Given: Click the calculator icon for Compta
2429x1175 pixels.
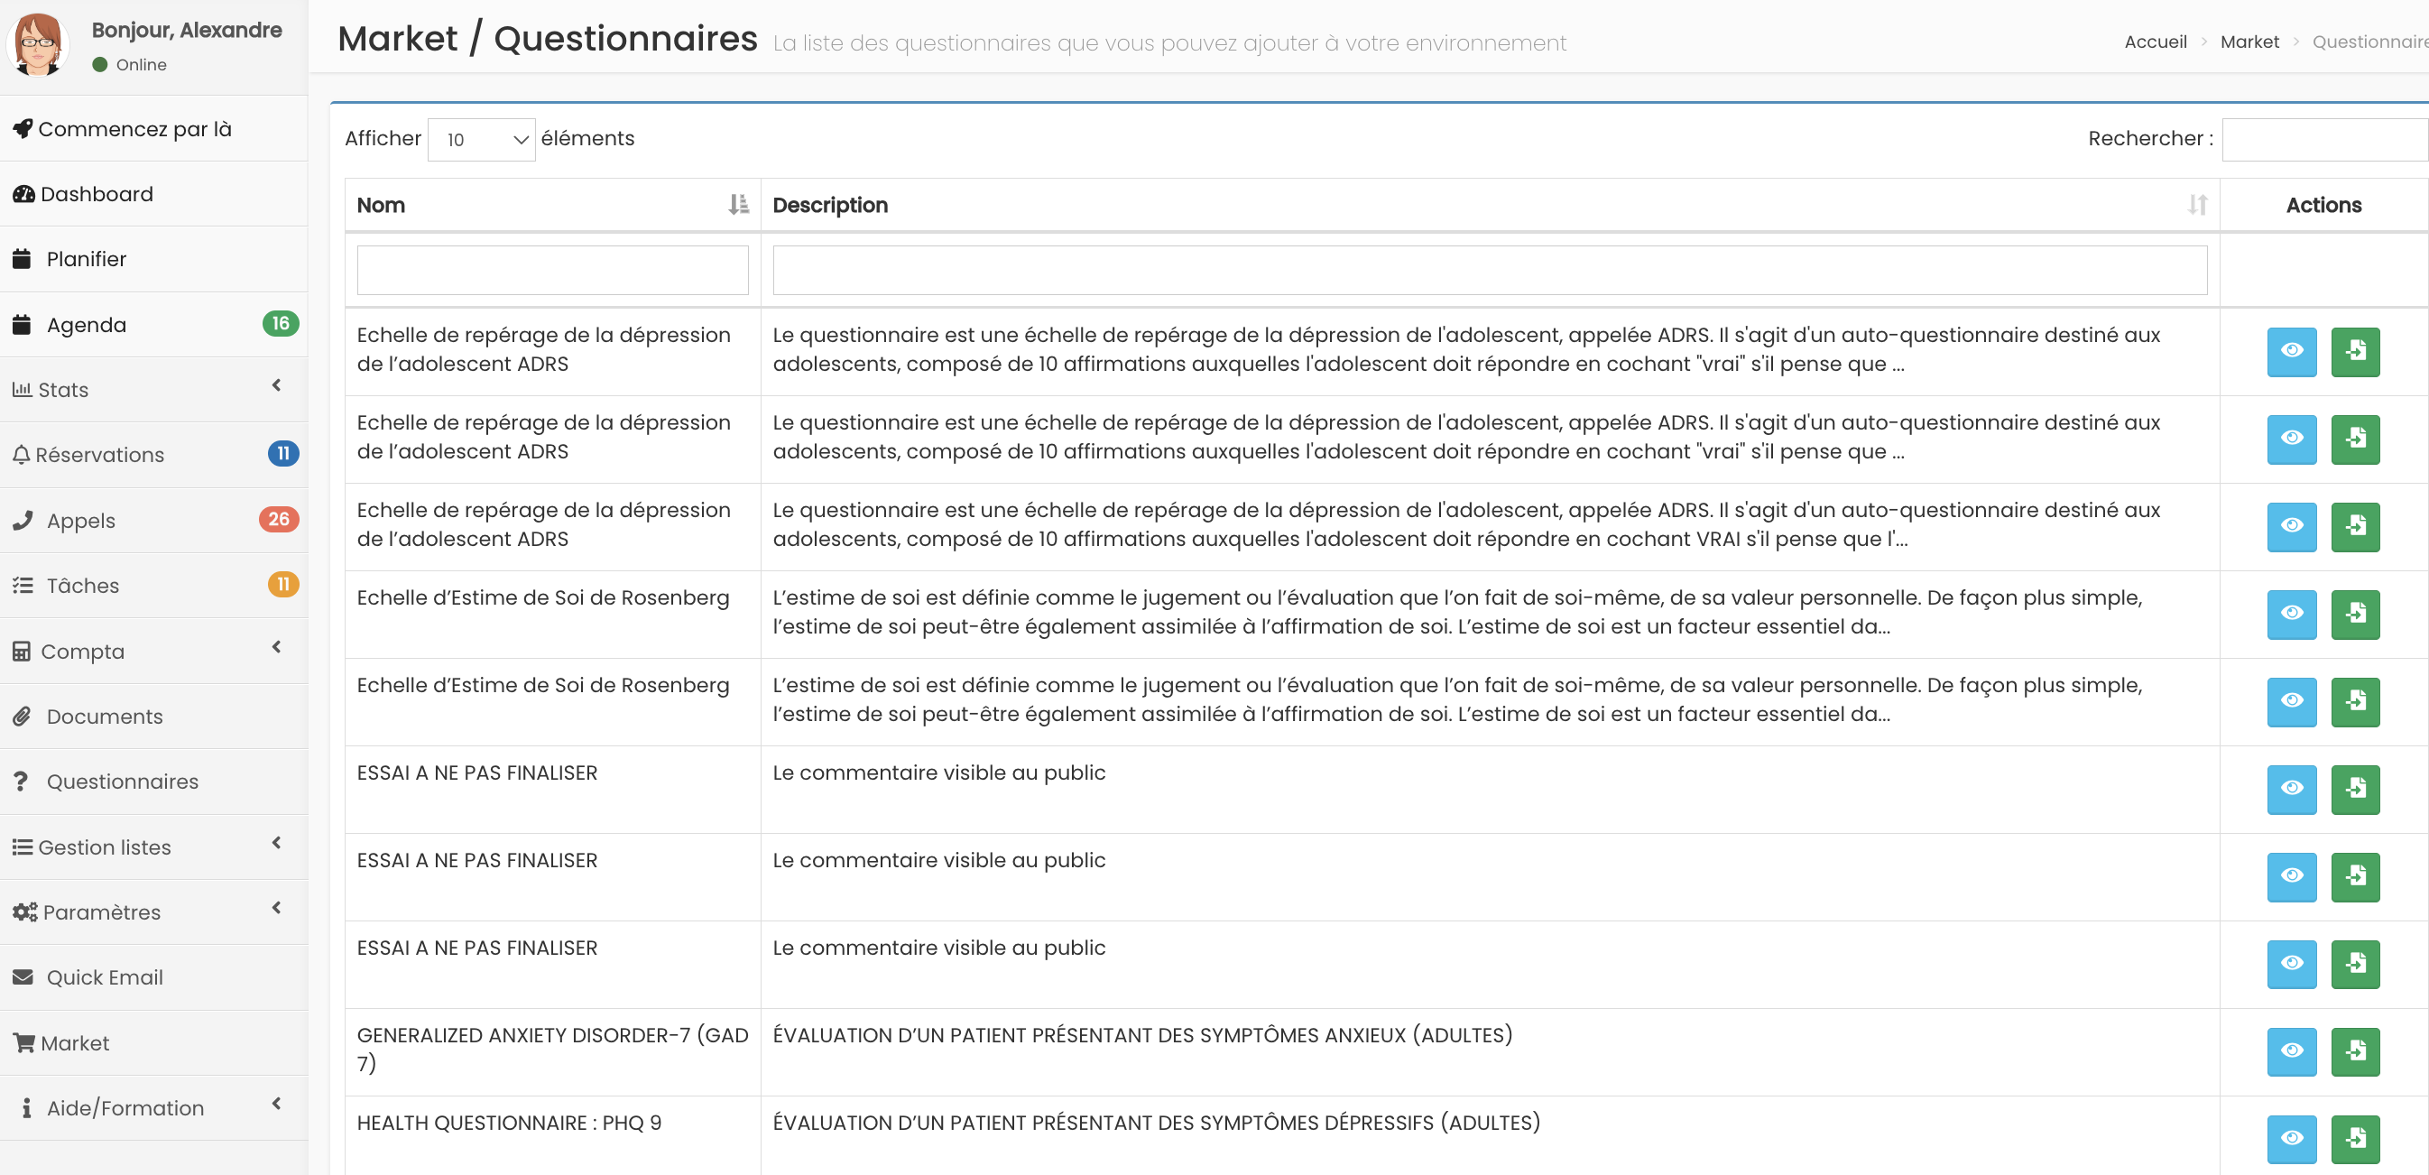Looking at the screenshot, I should tap(22, 651).
